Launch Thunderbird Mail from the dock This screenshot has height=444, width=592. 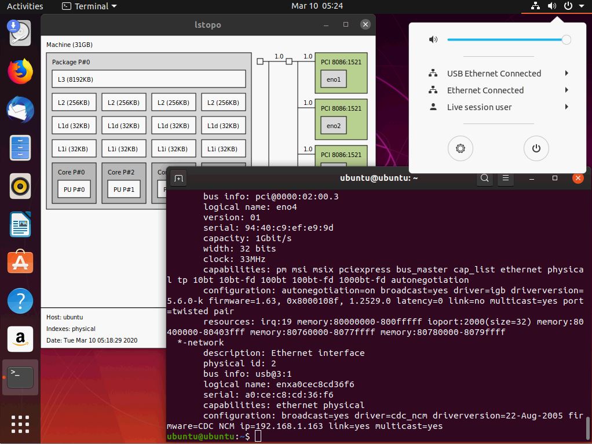click(x=21, y=110)
